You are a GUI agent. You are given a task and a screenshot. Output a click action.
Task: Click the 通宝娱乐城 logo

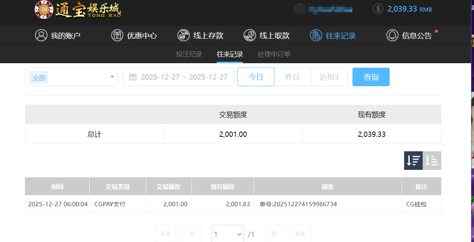[77, 11]
